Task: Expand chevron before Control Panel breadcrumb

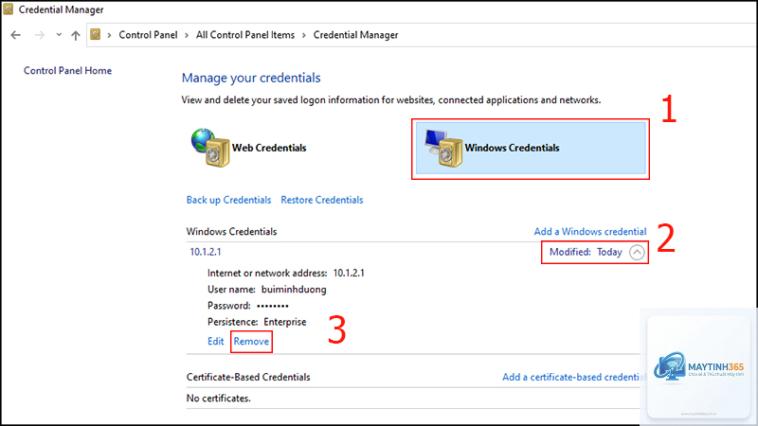Action: point(109,35)
